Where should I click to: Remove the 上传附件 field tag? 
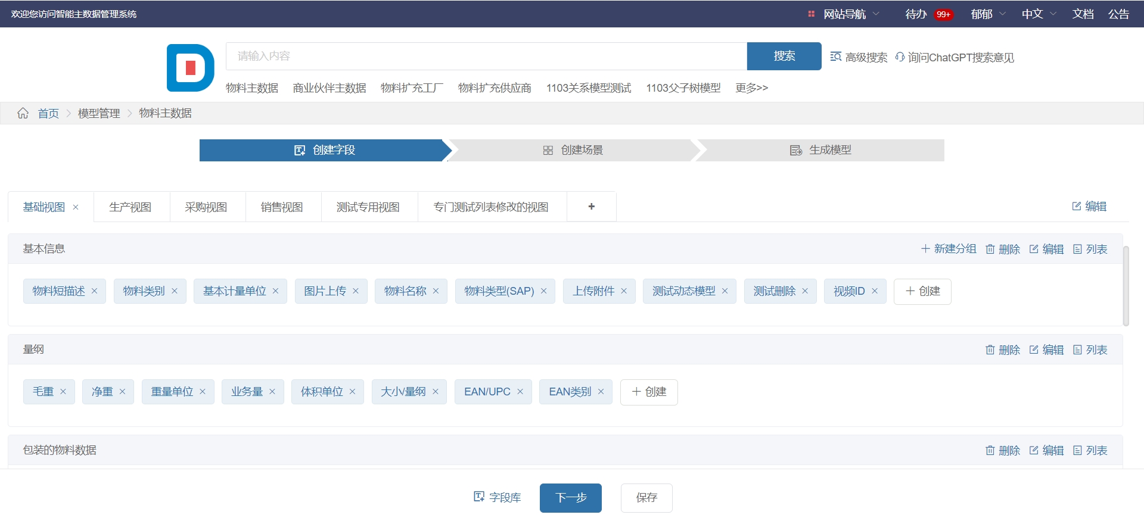click(624, 291)
